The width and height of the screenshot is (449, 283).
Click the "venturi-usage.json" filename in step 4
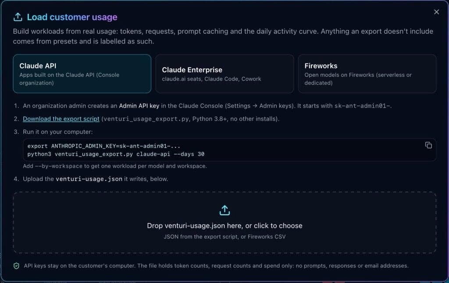(x=89, y=179)
